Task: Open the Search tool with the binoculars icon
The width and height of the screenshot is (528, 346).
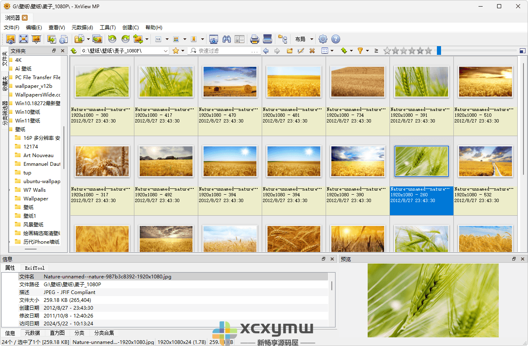Action: point(226,39)
